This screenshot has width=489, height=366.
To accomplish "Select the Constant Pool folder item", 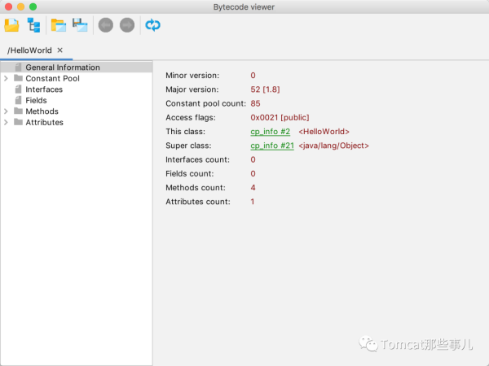I will 52,79.
